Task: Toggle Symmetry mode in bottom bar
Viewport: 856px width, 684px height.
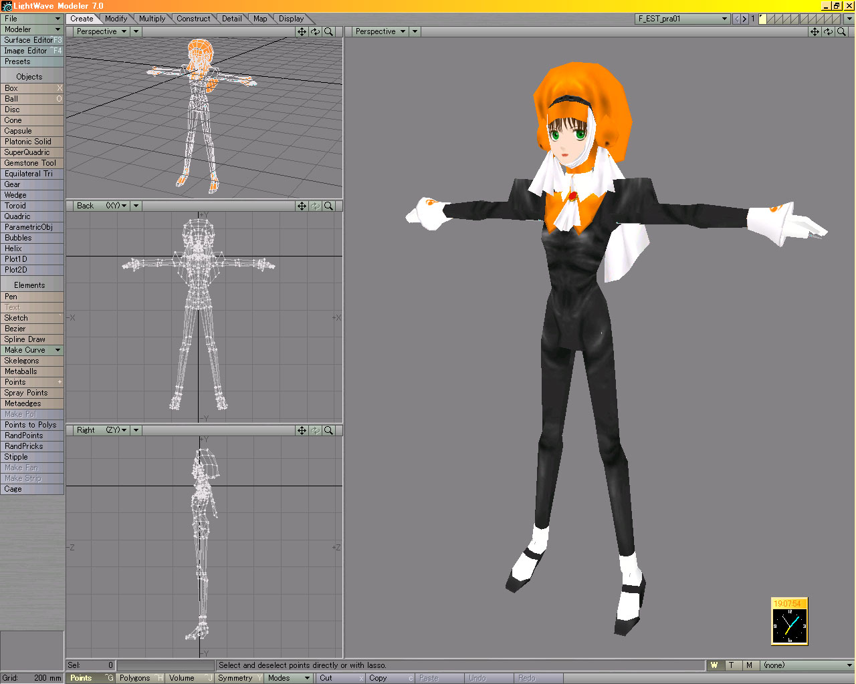Action: click(x=235, y=678)
